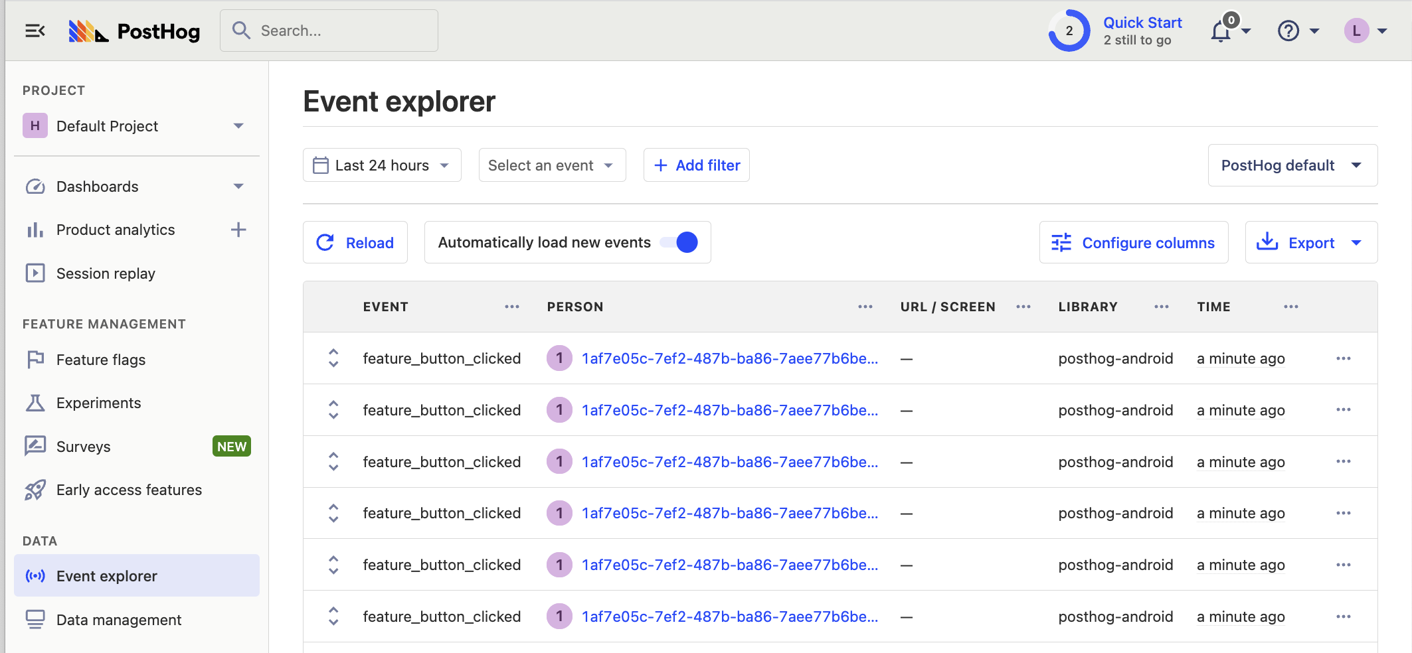Click the PostHog logo
This screenshot has width=1412, height=653.
click(x=135, y=31)
